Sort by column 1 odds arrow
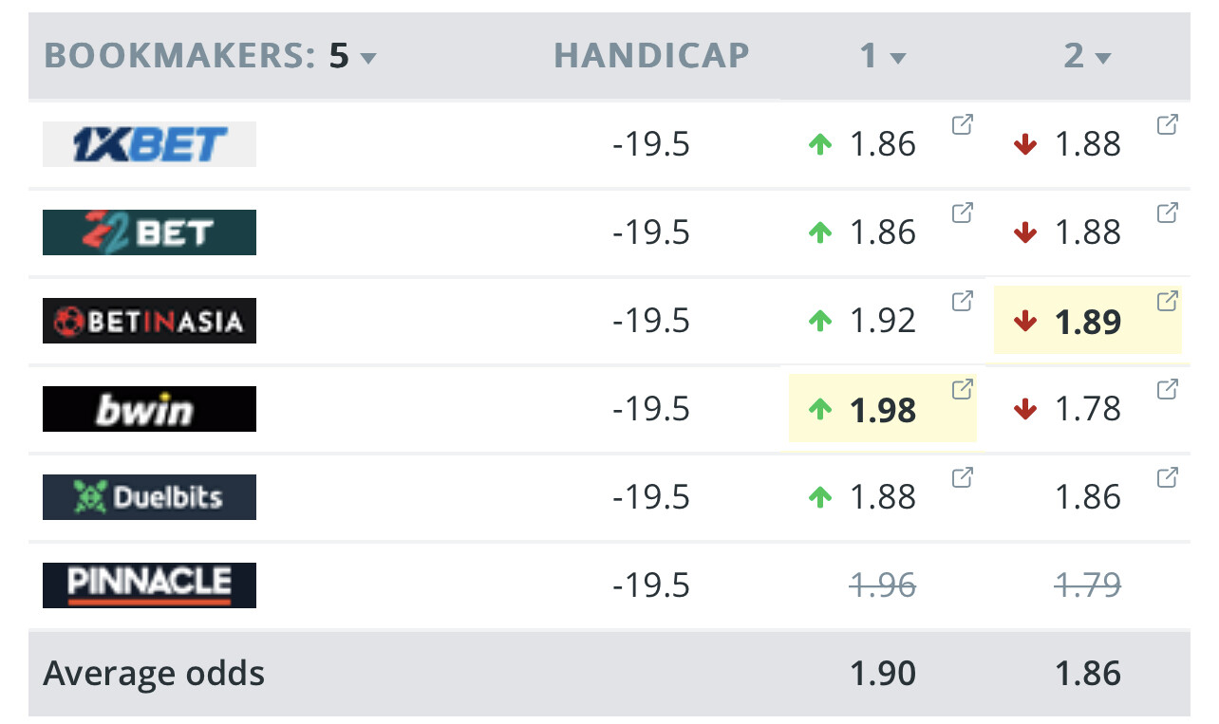 coord(897,59)
